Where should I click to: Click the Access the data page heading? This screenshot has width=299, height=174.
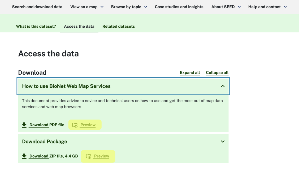click(x=49, y=54)
